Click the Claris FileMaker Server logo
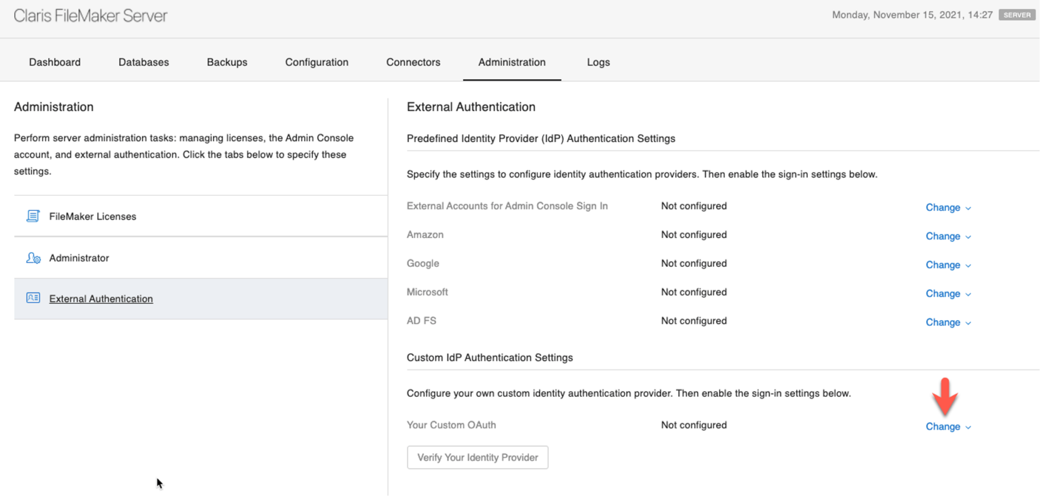Viewport: 1040px width, 496px height. click(x=90, y=16)
